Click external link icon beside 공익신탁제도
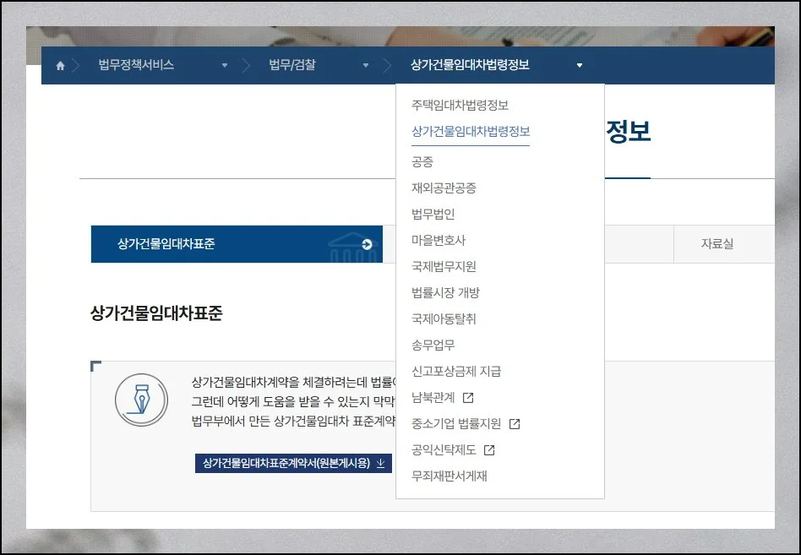Screen dimensions: 801x555 (x=489, y=450)
